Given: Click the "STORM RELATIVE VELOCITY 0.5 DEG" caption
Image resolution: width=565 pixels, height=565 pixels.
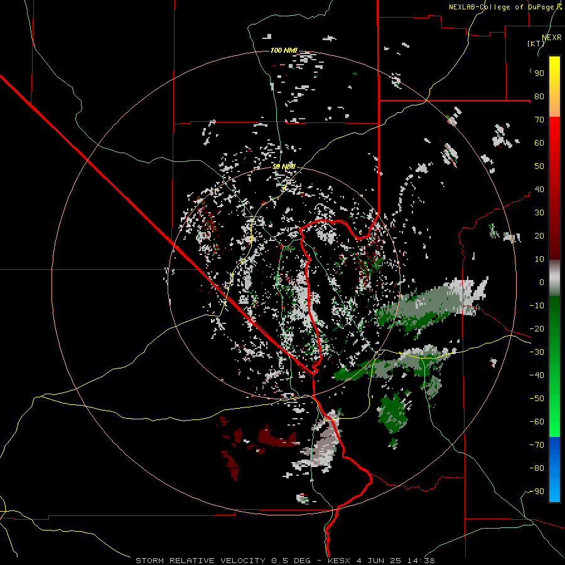Looking at the screenshot, I should pyautogui.click(x=223, y=561).
